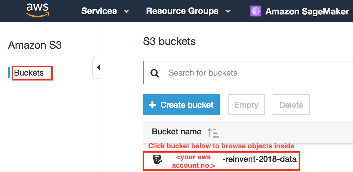
Task: Expand the Services dropdown arrow
Action: pos(126,11)
